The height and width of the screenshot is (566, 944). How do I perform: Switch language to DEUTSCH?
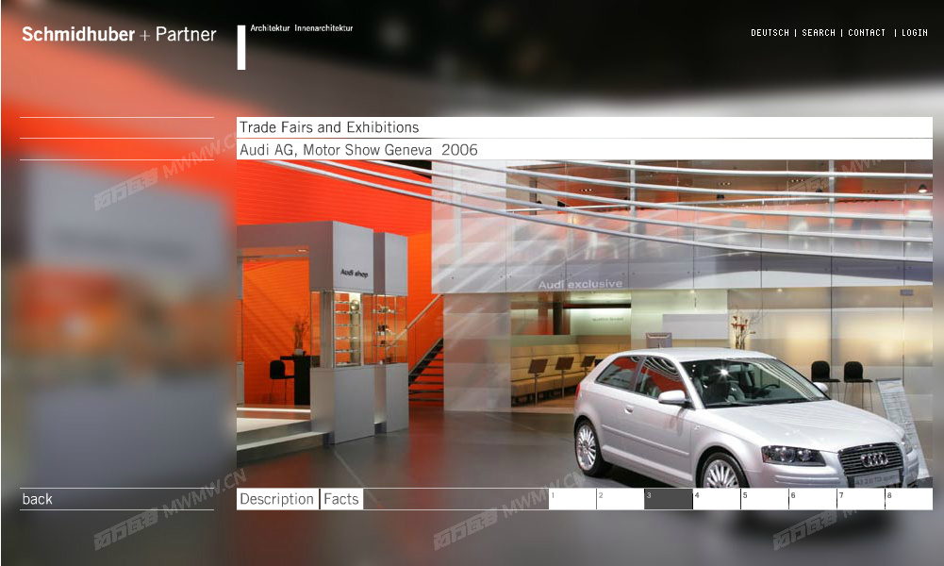point(770,32)
